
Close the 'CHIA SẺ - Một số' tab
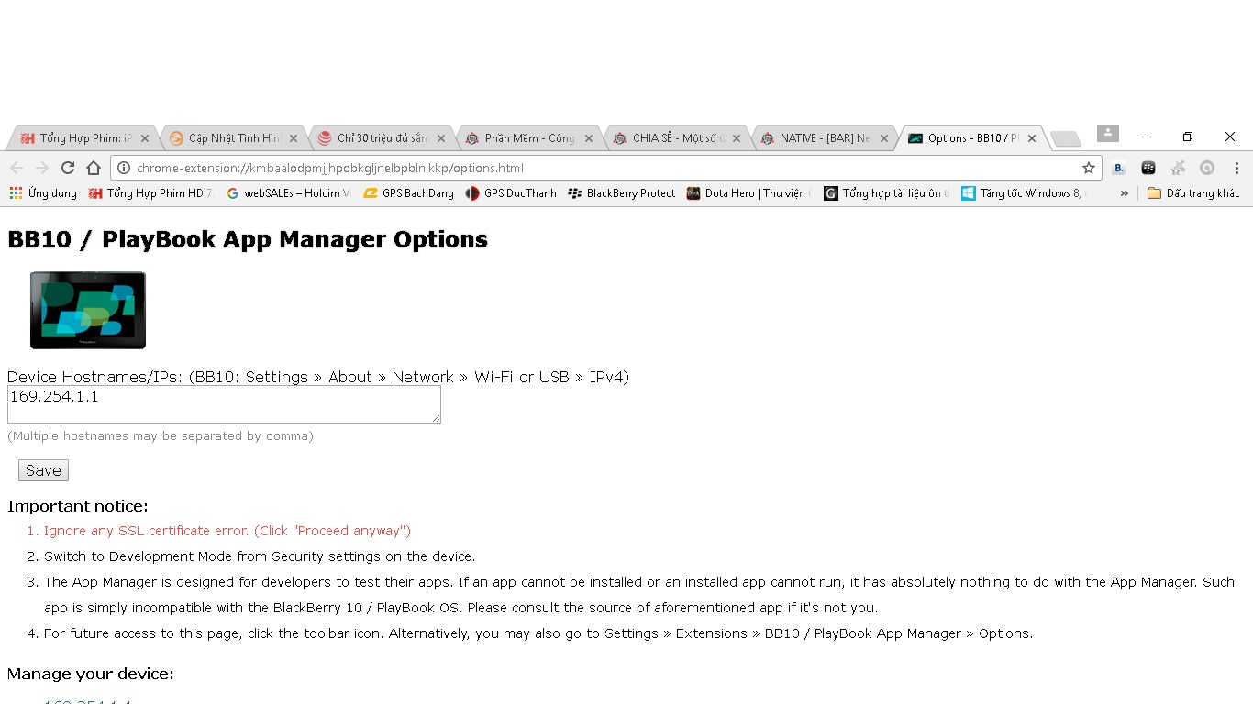[737, 138]
